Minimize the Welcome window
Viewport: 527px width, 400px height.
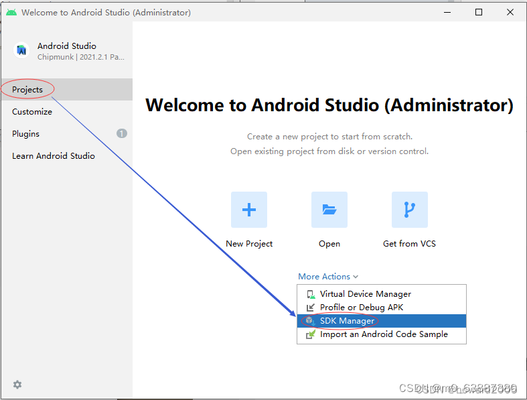447,13
